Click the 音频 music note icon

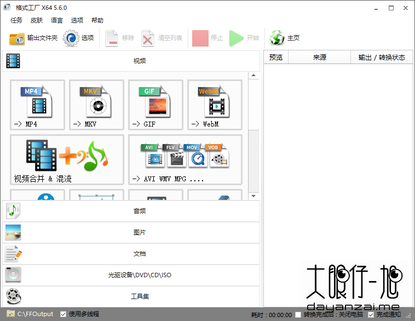(x=13, y=211)
